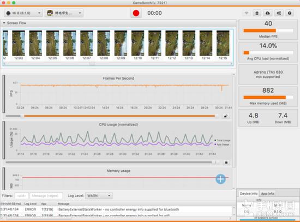300x222 pixels.
Task: Collapse the Screen Flow section
Action: 4,23
